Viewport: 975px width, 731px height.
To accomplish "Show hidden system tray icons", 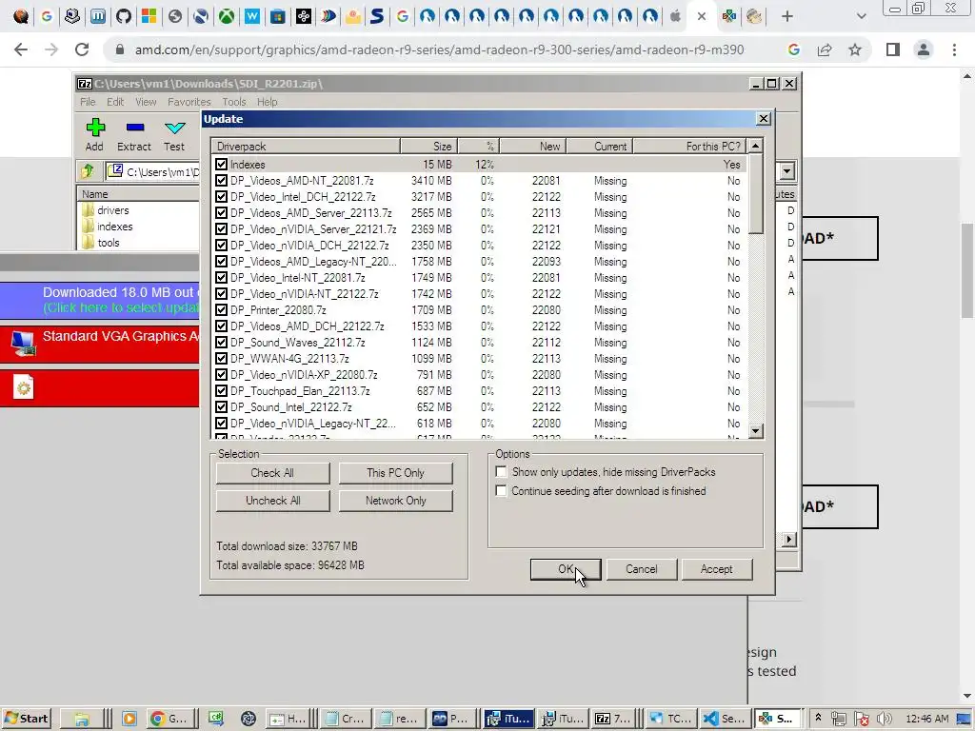I will click(x=818, y=718).
